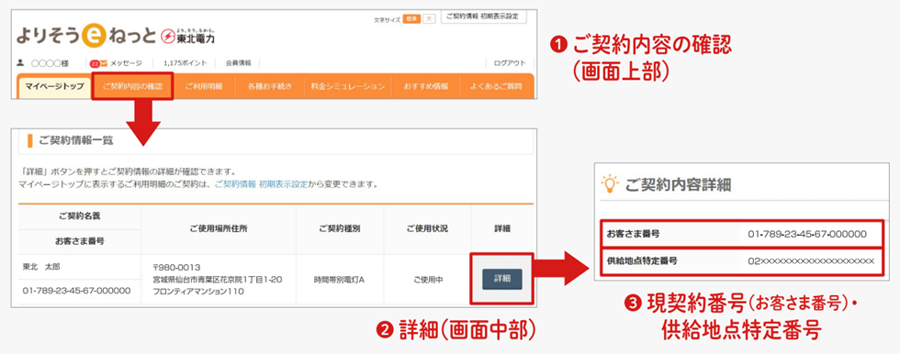Click the 詳細 button in contract row
This screenshot has width=900, height=354.
502,279
